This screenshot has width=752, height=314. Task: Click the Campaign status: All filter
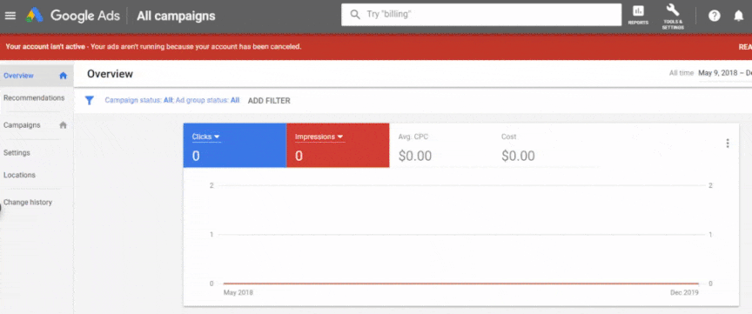138,100
